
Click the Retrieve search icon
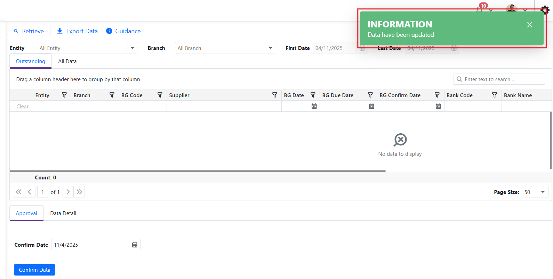coord(16,31)
